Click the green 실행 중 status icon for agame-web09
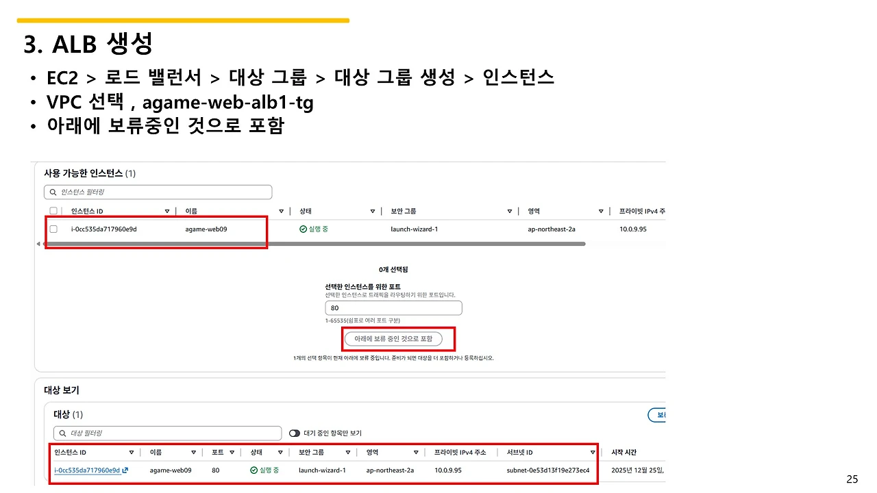The image size is (877, 493). pyautogui.click(x=303, y=229)
